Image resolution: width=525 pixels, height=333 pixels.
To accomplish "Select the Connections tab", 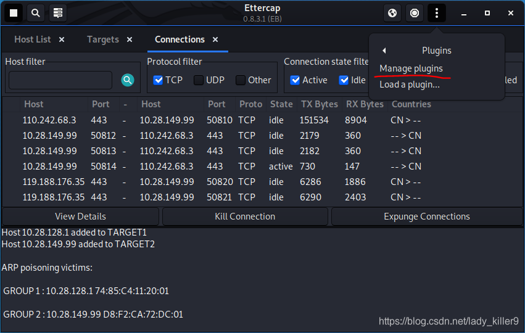I will click(x=180, y=39).
